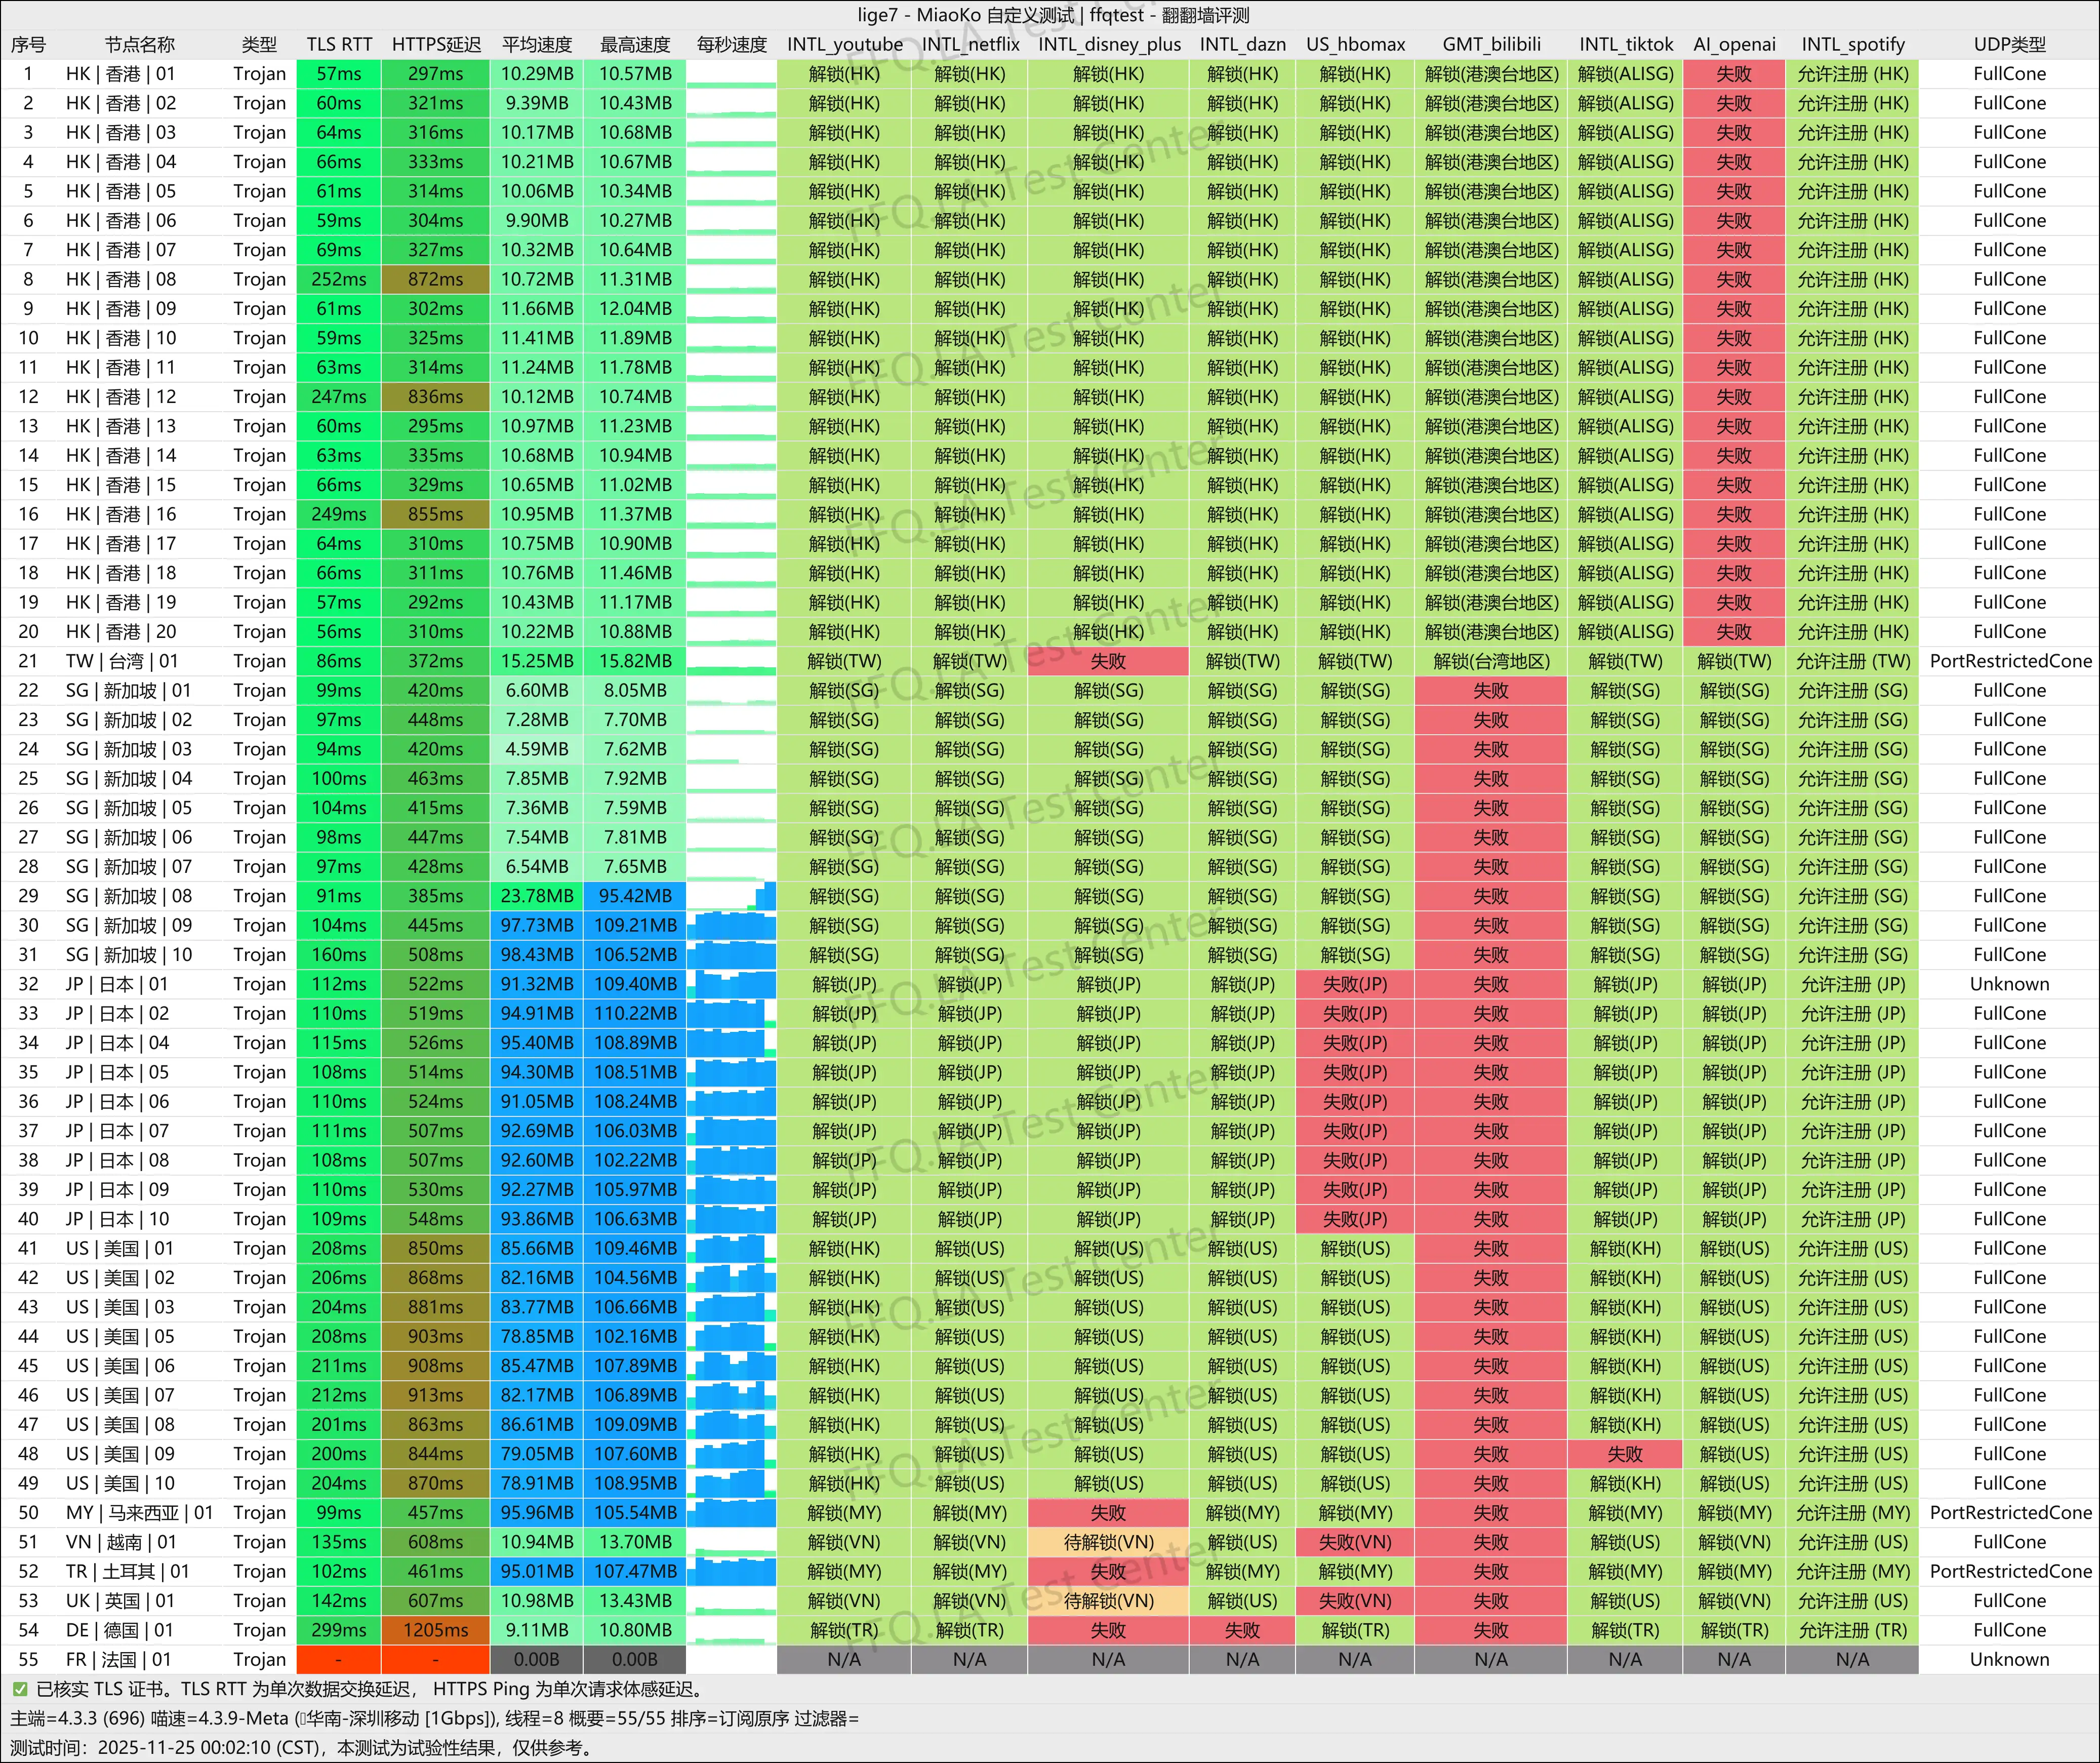This screenshot has width=2100, height=1763.
Task: Click the 每秒速度 column header
Action: point(732,45)
